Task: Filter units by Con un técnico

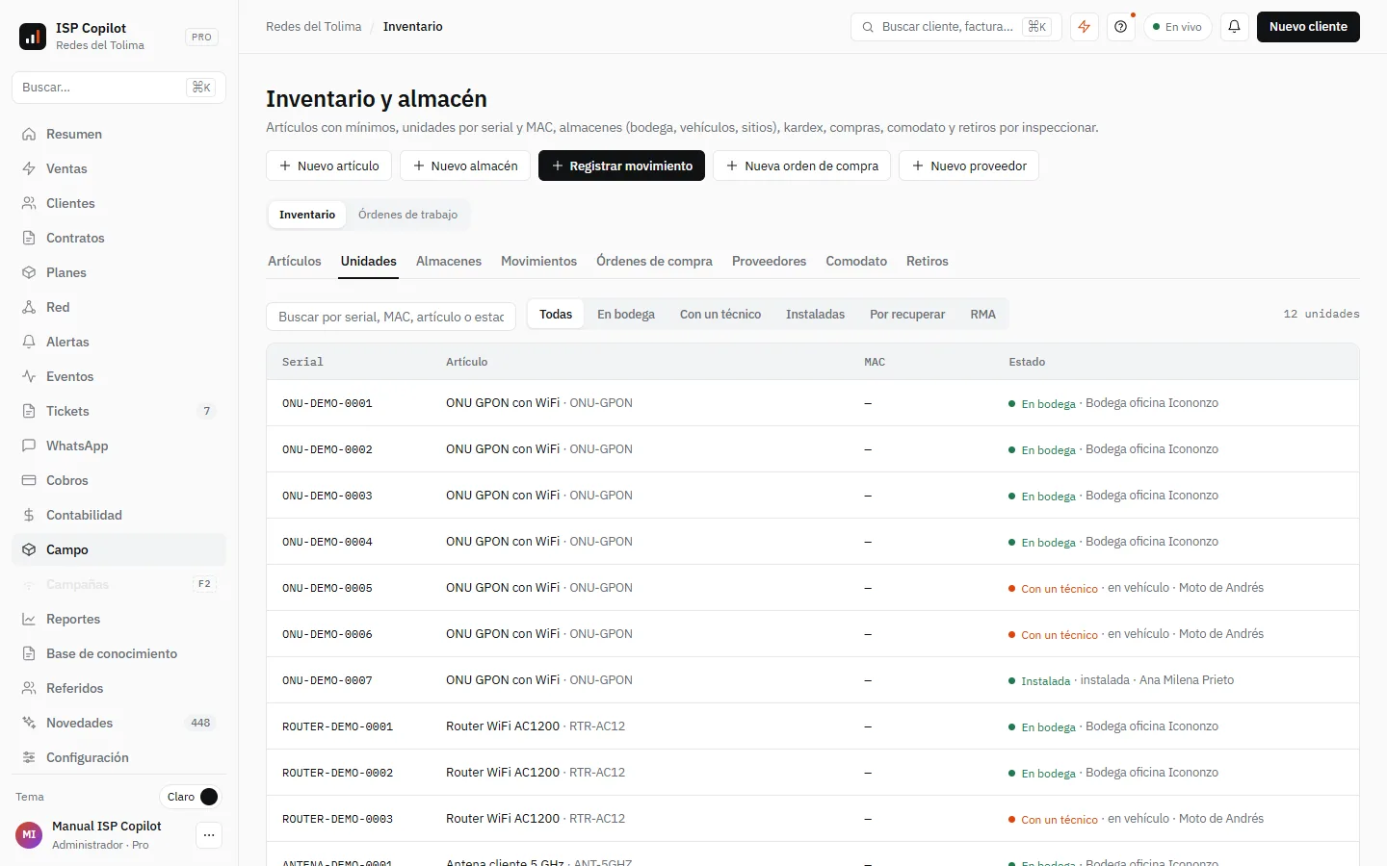Action: 720,315
